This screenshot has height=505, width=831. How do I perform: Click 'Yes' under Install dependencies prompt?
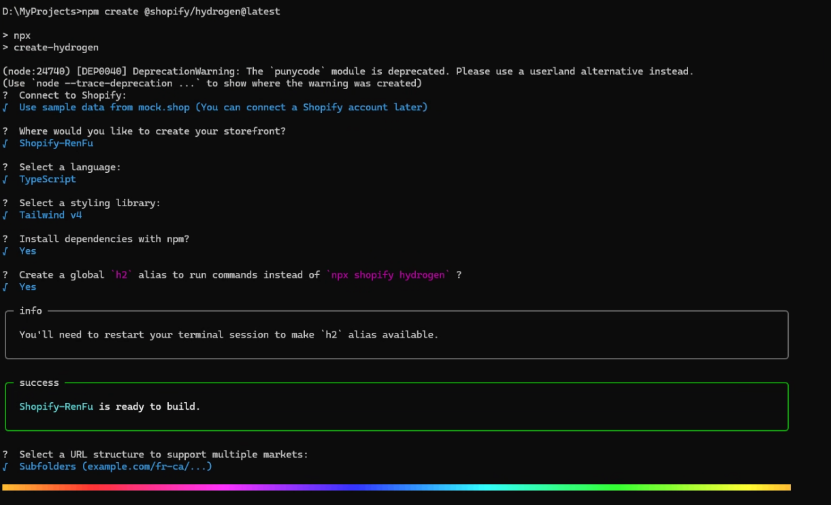28,251
